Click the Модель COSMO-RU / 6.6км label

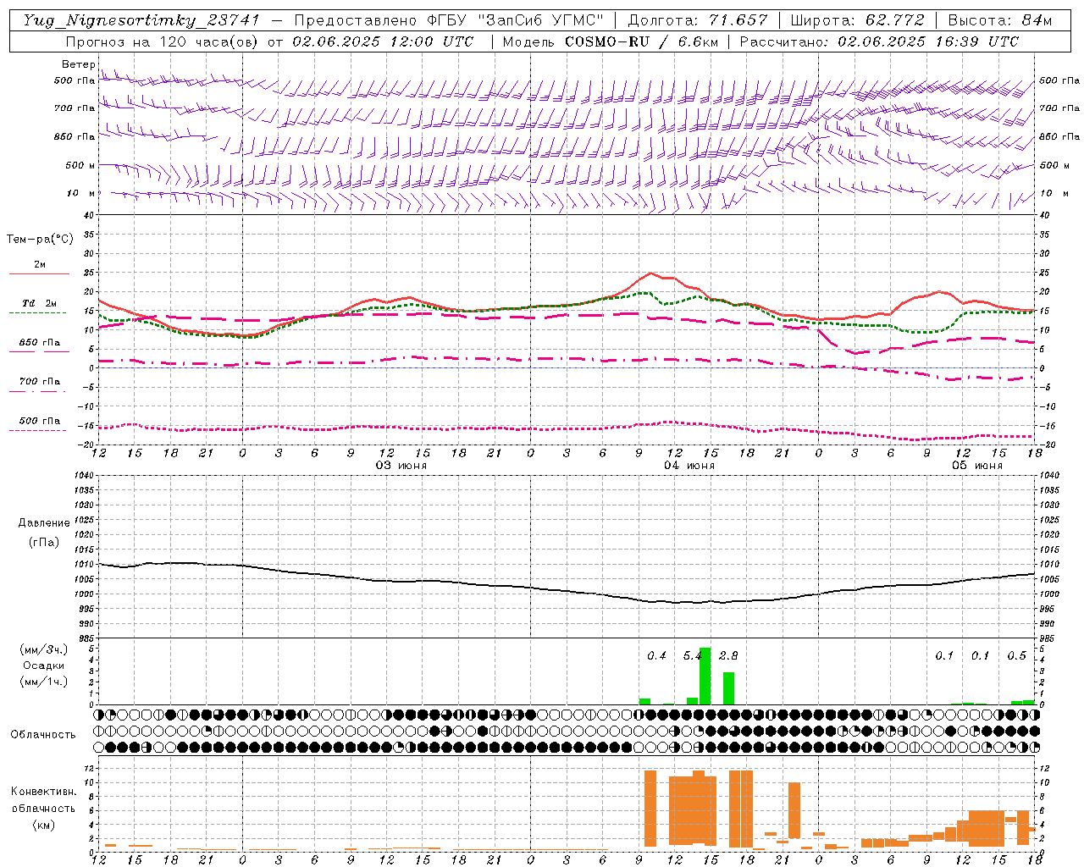coord(610,41)
